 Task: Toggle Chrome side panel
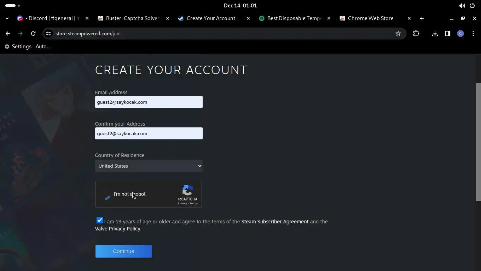tap(448, 34)
